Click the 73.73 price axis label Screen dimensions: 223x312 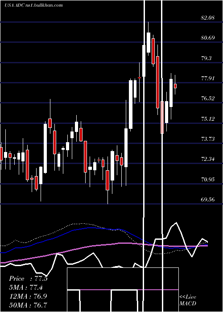208,139
